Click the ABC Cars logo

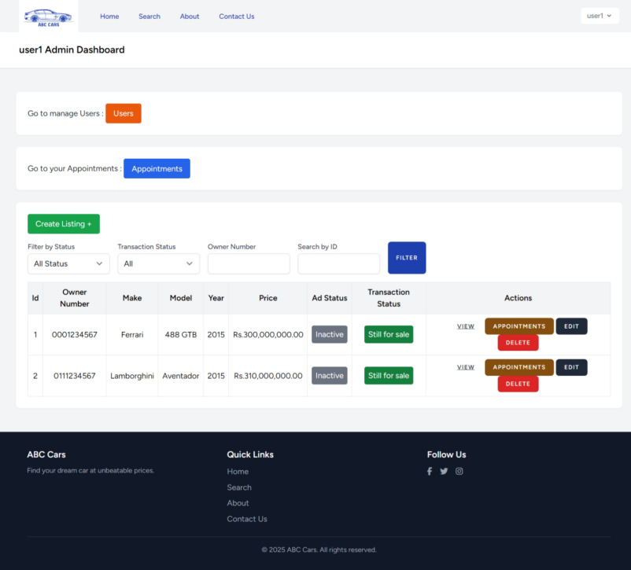point(47,15)
